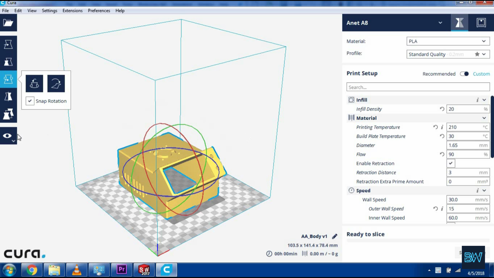Click the Extensions menu item
Viewport: 494px width, 278px height.
(73, 11)
